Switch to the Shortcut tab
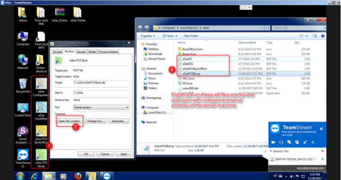 coord(69,52)
